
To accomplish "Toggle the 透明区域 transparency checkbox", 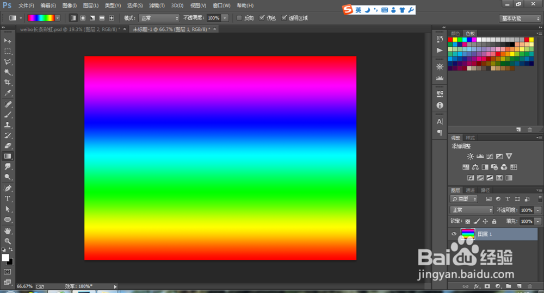I will pos(284,18).
